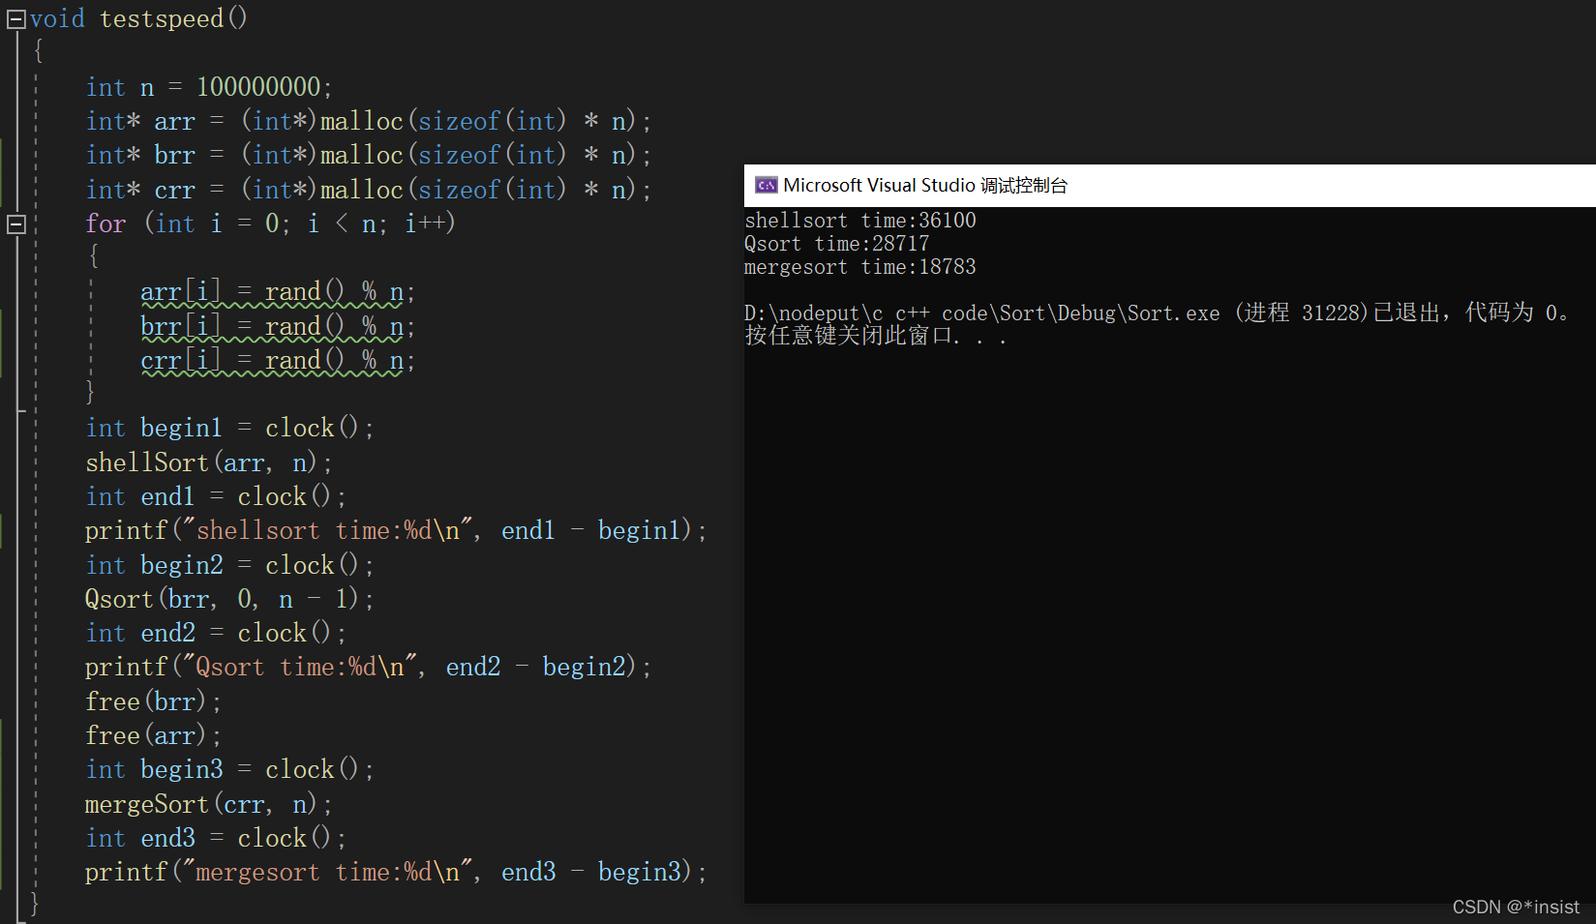Click the 'free(brr);' line

[x=154, y=701]
